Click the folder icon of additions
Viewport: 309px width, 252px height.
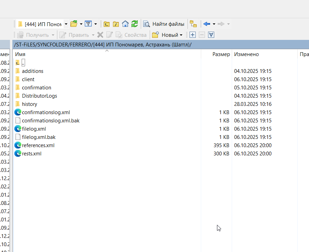[18, 70]
